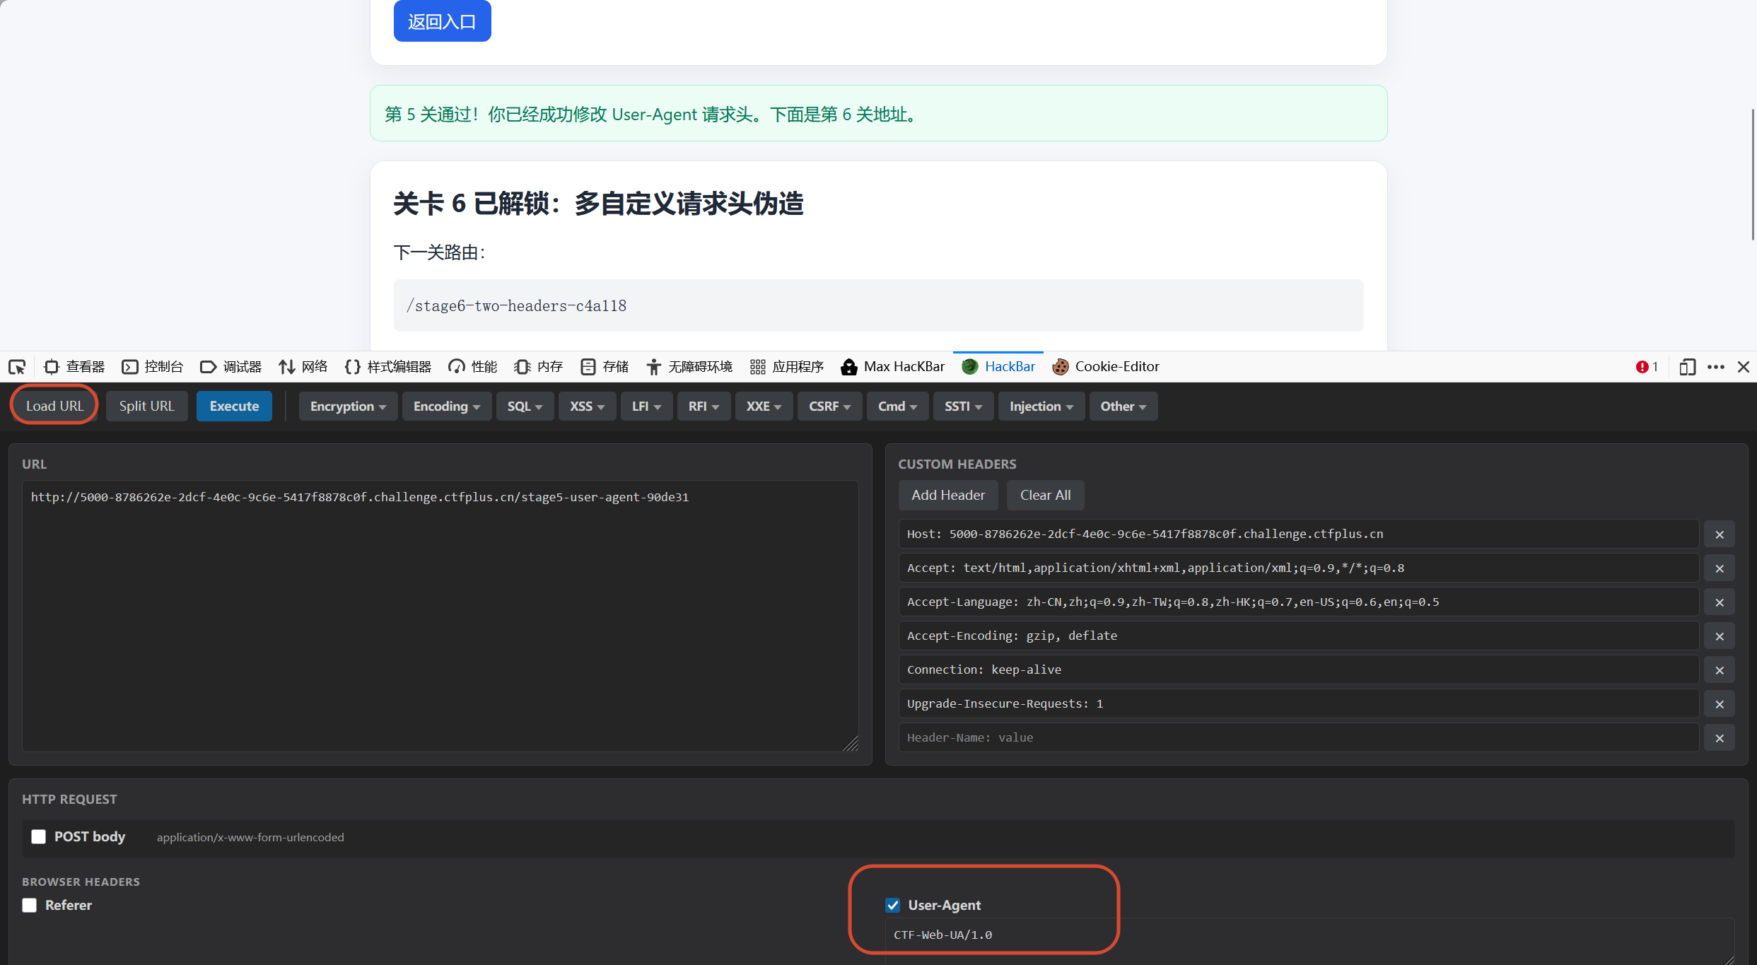Screen dimensions: 1757x965
Task: Expand the Encryption dropdown
Action: click(348, 406)
